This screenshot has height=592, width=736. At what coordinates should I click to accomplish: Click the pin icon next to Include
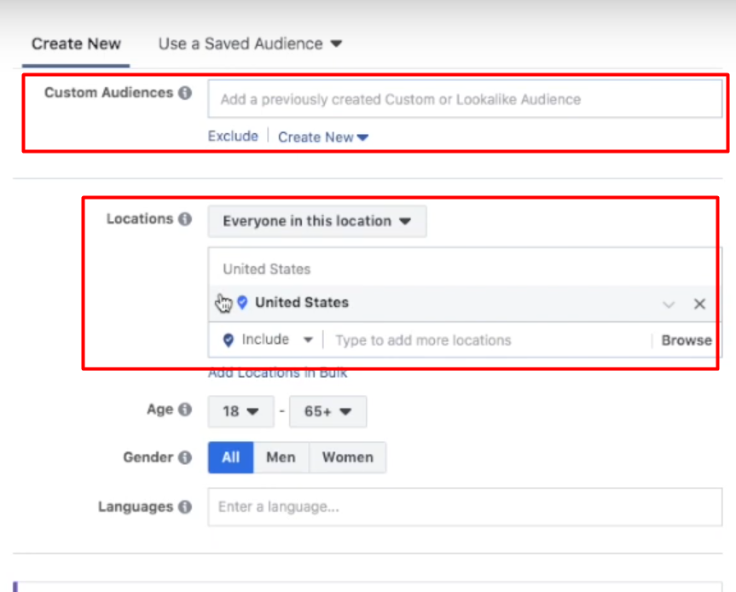tap(228, 340)
